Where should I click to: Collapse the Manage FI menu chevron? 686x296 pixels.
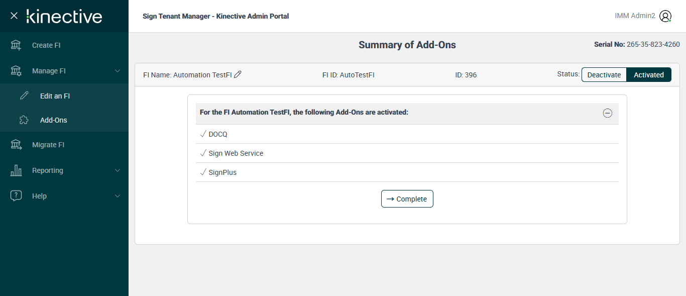pyautogui.click(x=118, y=71)
